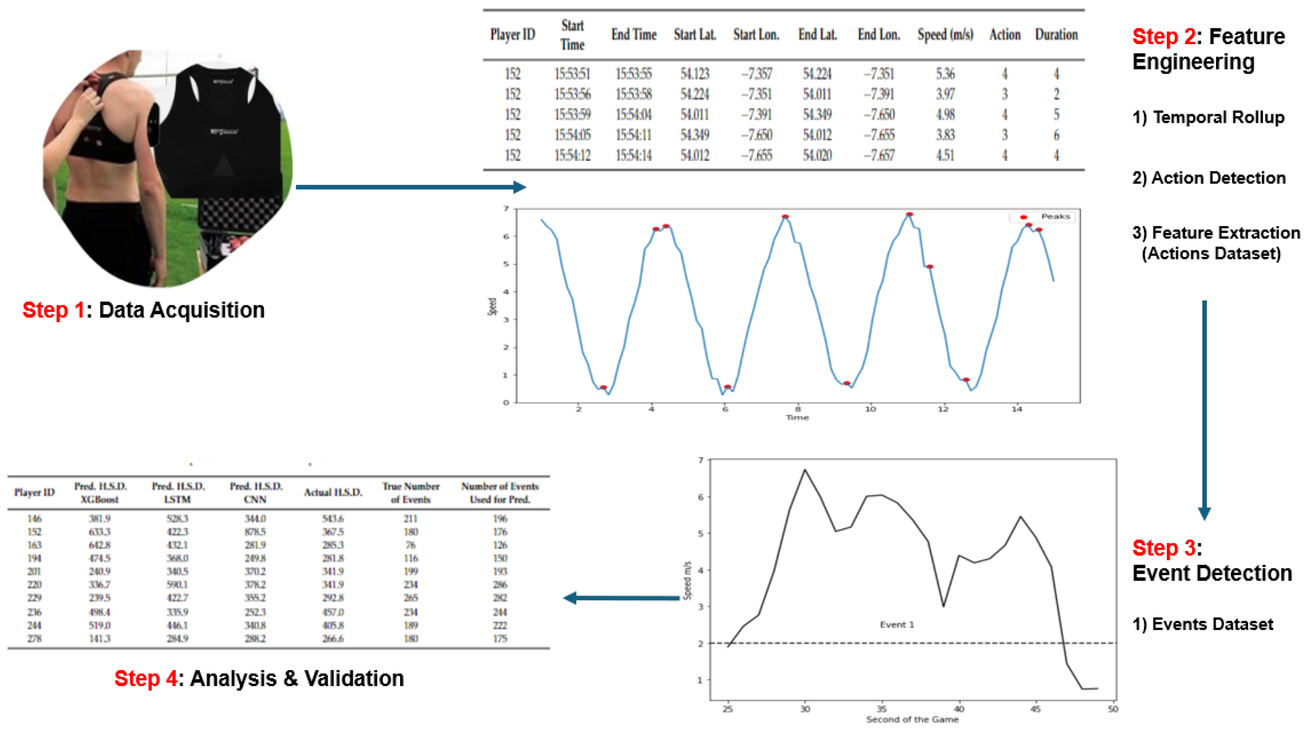Click the Step 1: Data Acquisition label

coord(143,310)
